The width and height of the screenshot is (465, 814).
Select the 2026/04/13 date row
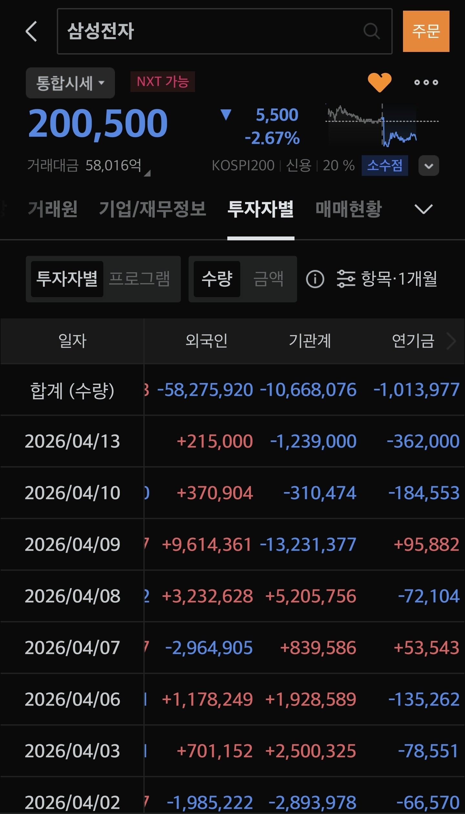point(72,441)
